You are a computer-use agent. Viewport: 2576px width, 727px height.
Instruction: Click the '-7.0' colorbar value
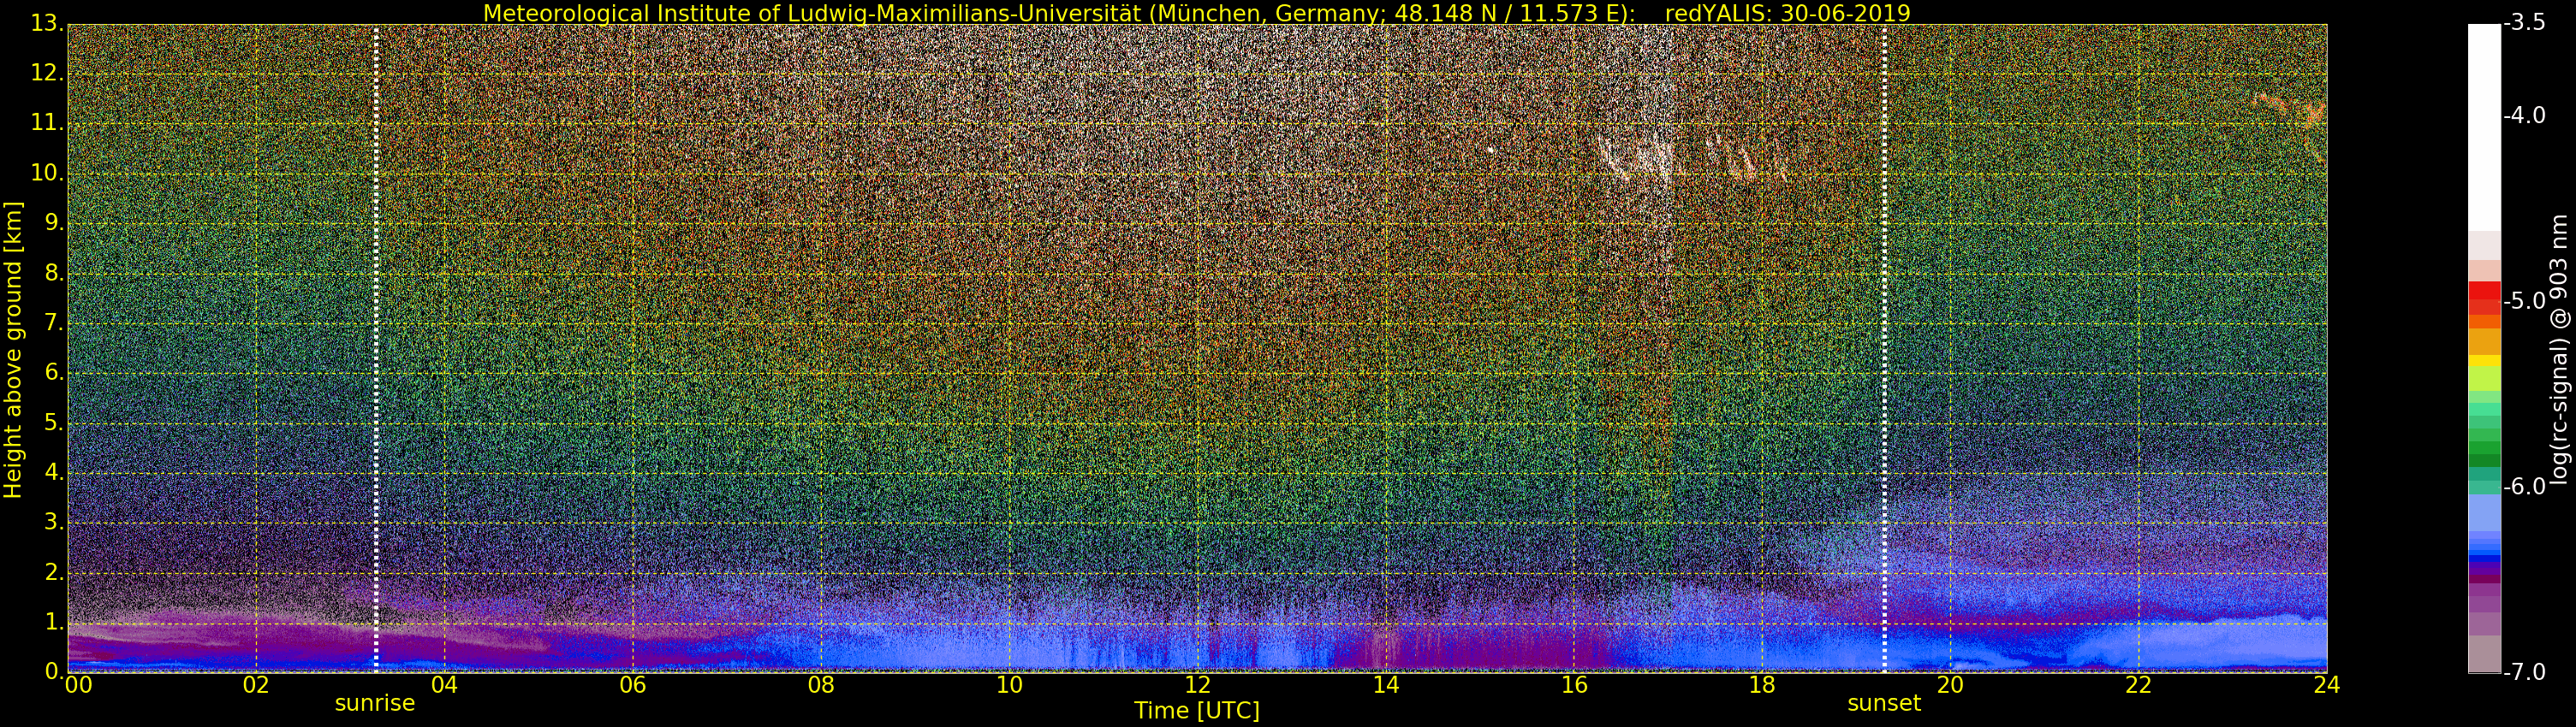pyautogui.click(x=2525, y=672)
